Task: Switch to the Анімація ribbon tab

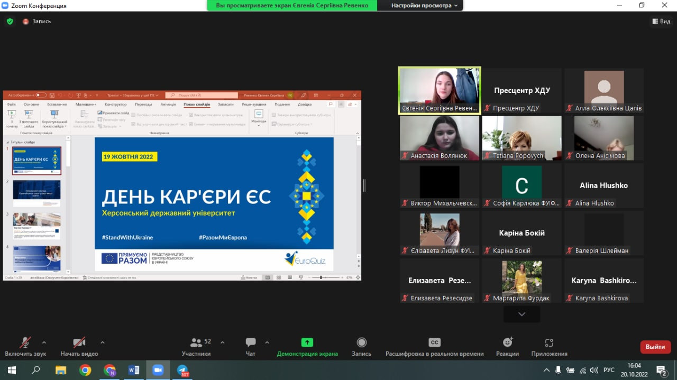Action: [x=168, y=105]
